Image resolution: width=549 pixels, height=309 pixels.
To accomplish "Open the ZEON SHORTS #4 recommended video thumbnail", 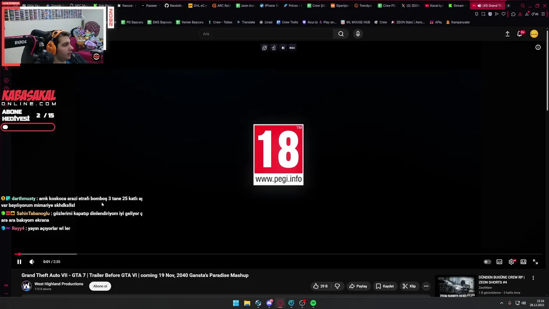I will (456, 286).
